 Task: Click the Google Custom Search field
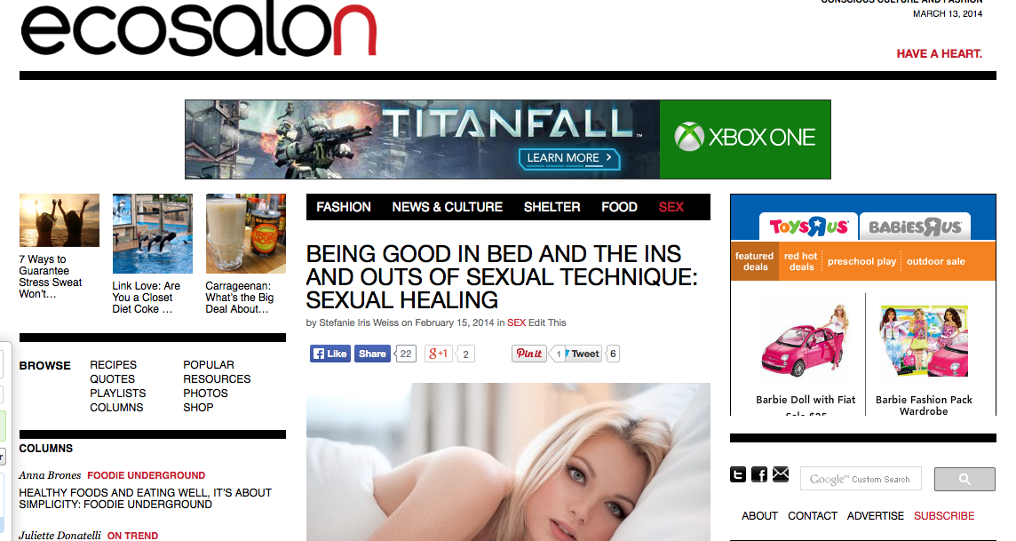click(861, 479)
